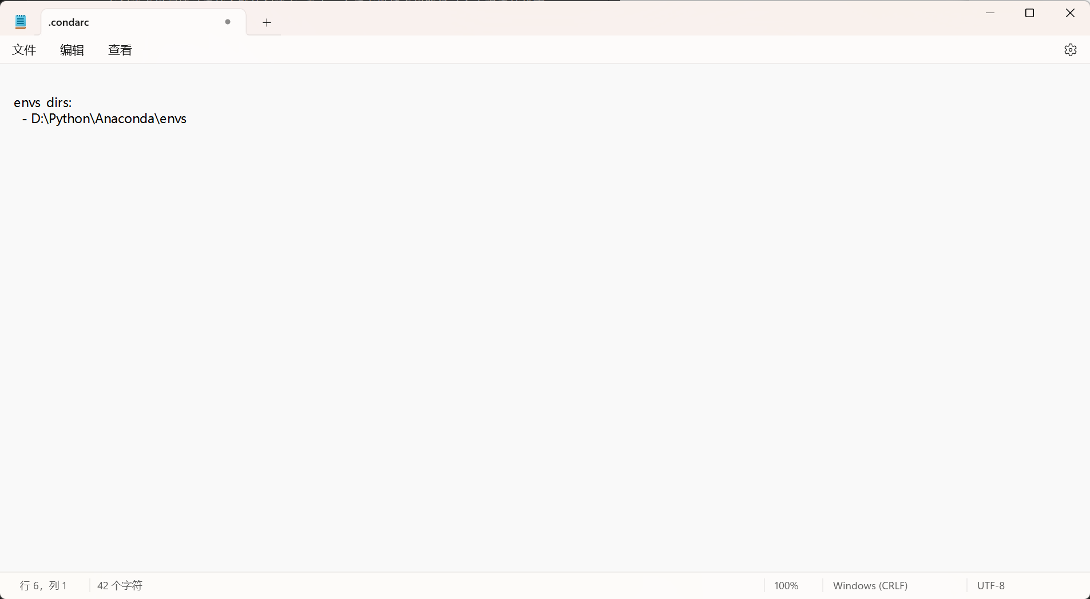Click the Windows (CRLF) line ending indicator

click(x=870, y=585)
